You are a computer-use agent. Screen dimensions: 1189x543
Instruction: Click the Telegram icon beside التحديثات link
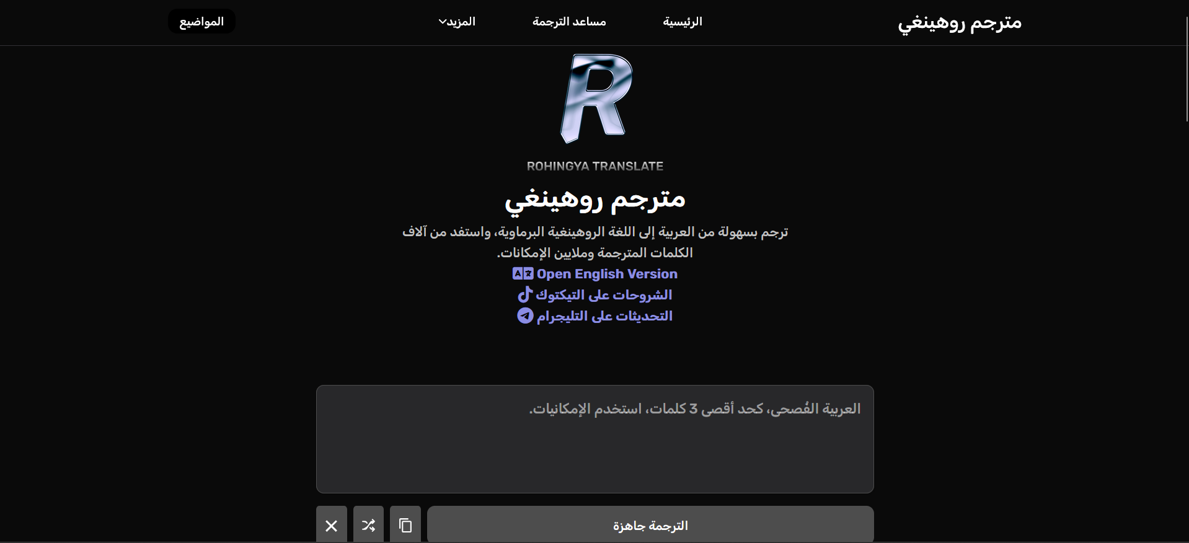pyautogui.click(x=525, y=316)
